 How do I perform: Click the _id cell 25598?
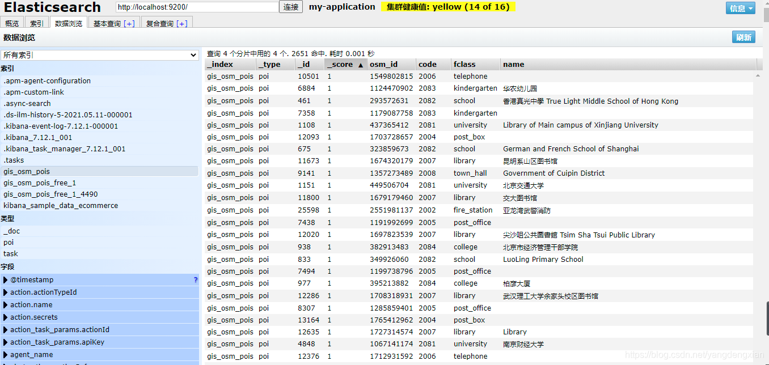coord(309,210)
